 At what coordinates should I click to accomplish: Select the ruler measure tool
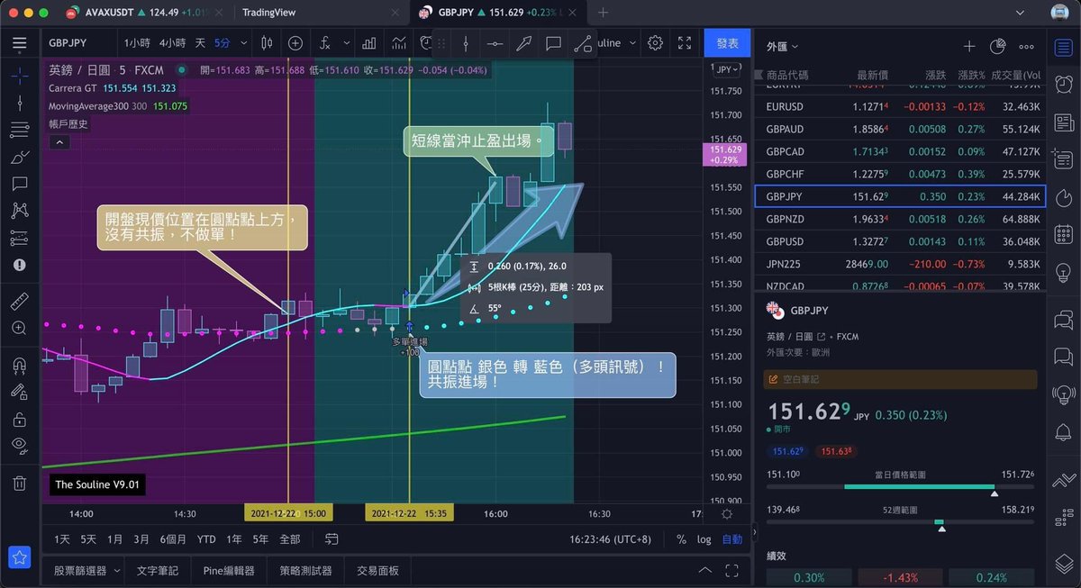[20, 302]
